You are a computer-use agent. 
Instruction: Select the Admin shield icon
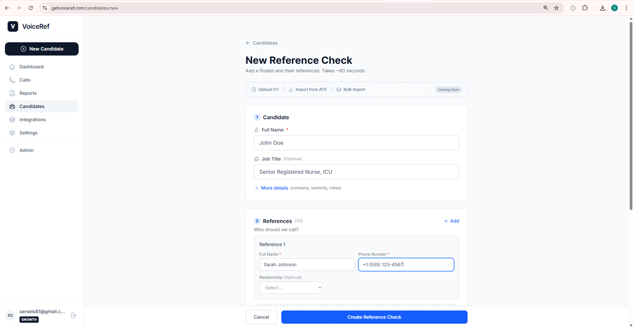[12, 150]
